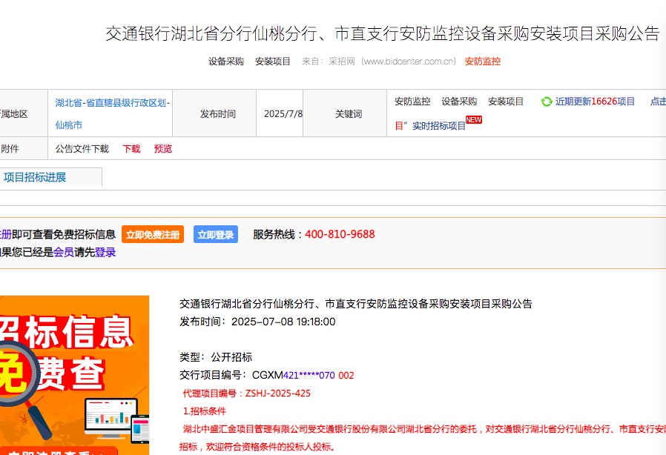This screenshot has width=666, height=455.
Task: Click red 下载 attachment link
Action: tap(131, 149)
